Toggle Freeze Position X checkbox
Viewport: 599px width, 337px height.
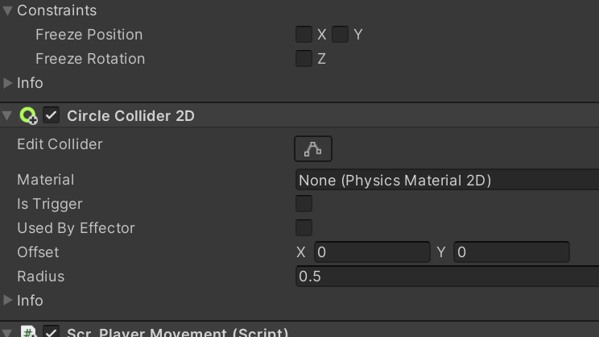[x=304, y=35]
